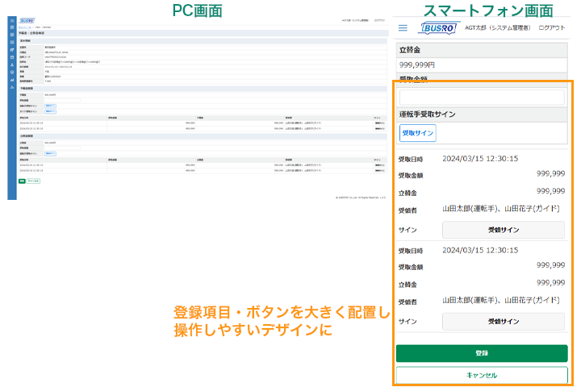Screen dimensions: 581x387
Task: Click the BUSRO logo on PC screen
Action: [x=27, y=21]
